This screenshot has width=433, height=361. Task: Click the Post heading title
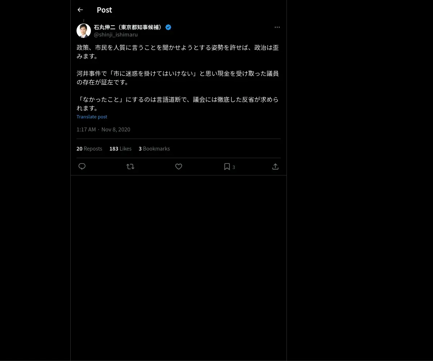pyautogui.click(x=104, y=10)
